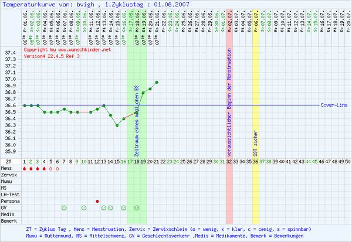Select the GV smiley on cycle day 13
Screen dimensions: 352x242
(x=103, y=207)
